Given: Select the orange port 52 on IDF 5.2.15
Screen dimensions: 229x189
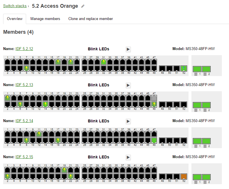Looking at the screenshot, I should pyautogui.click(x=184, y=176).
